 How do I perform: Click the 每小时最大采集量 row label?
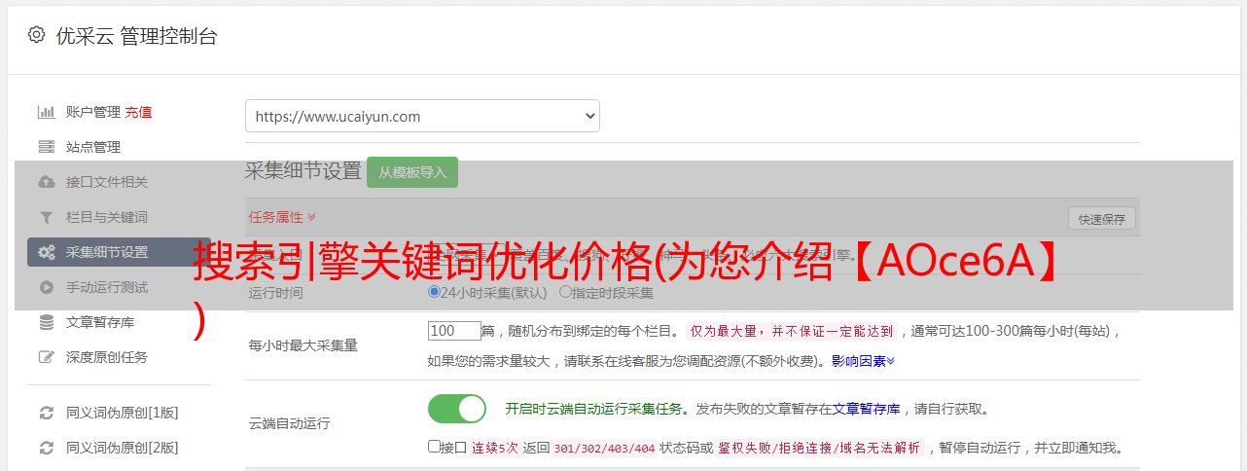click(303, 345)
